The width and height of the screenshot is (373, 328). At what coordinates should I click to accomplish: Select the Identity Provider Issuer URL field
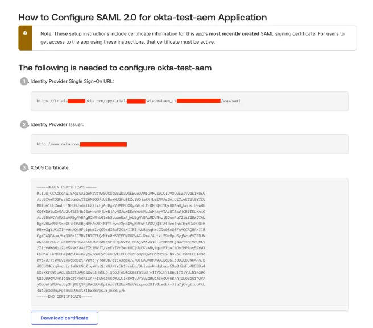click(189, 144)
